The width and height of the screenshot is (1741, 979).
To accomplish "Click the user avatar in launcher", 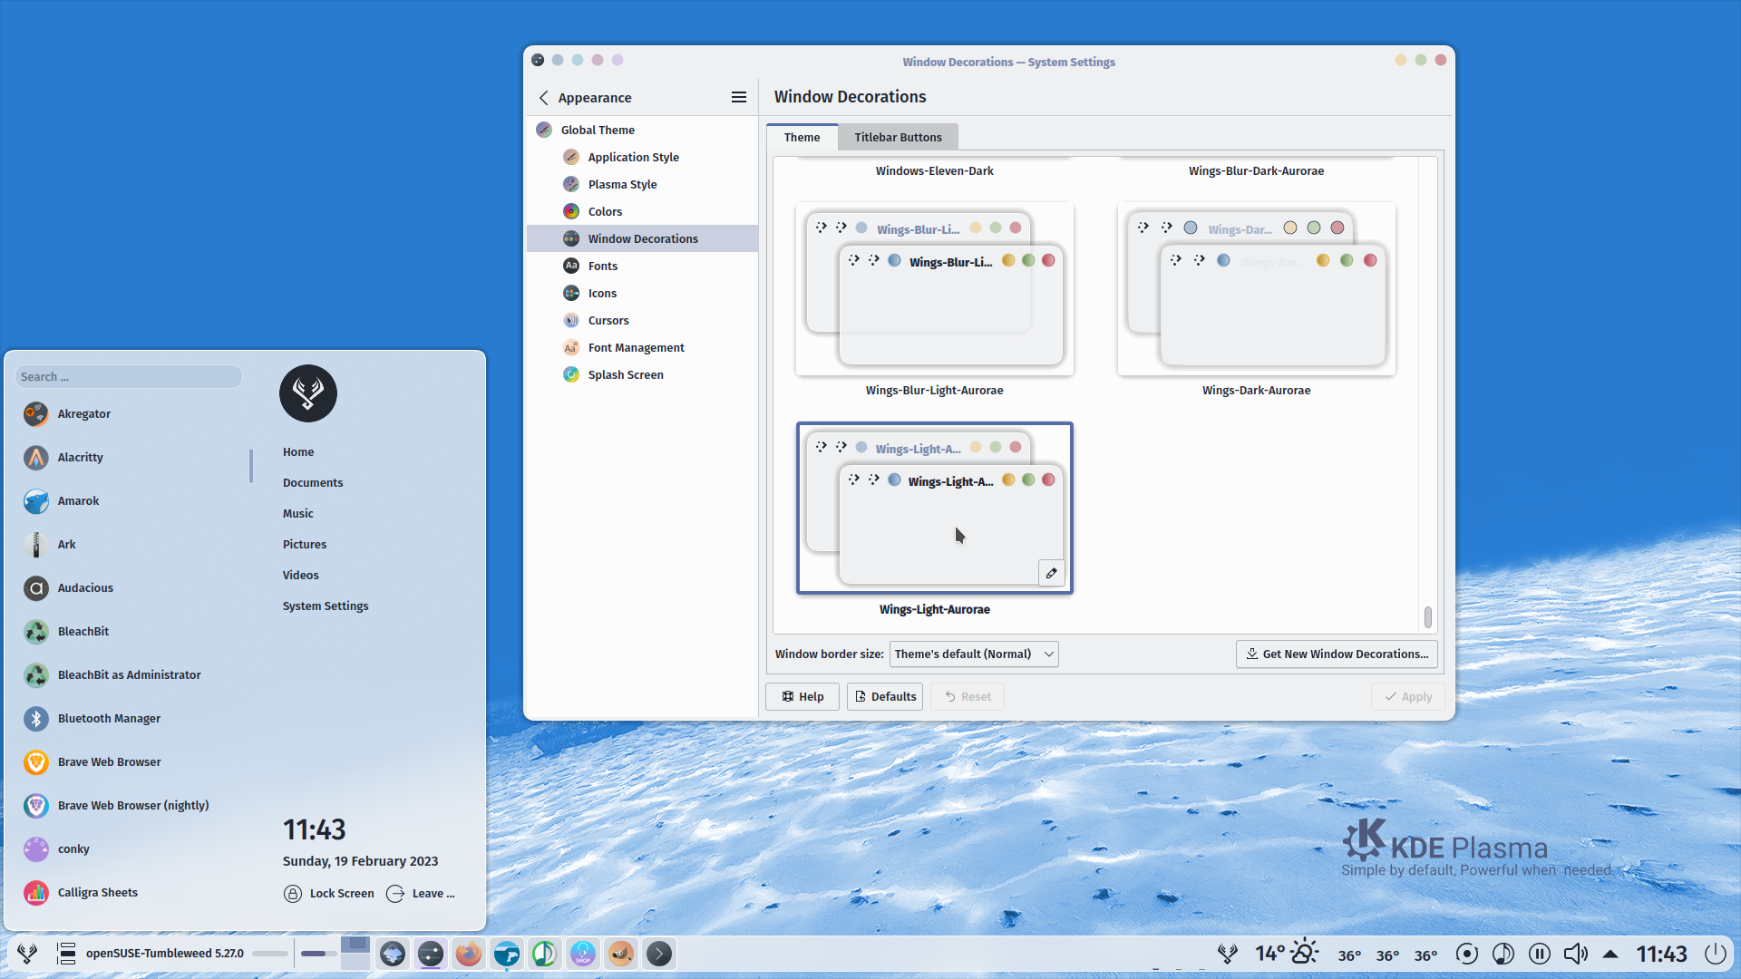I will [x=308, y=393].
